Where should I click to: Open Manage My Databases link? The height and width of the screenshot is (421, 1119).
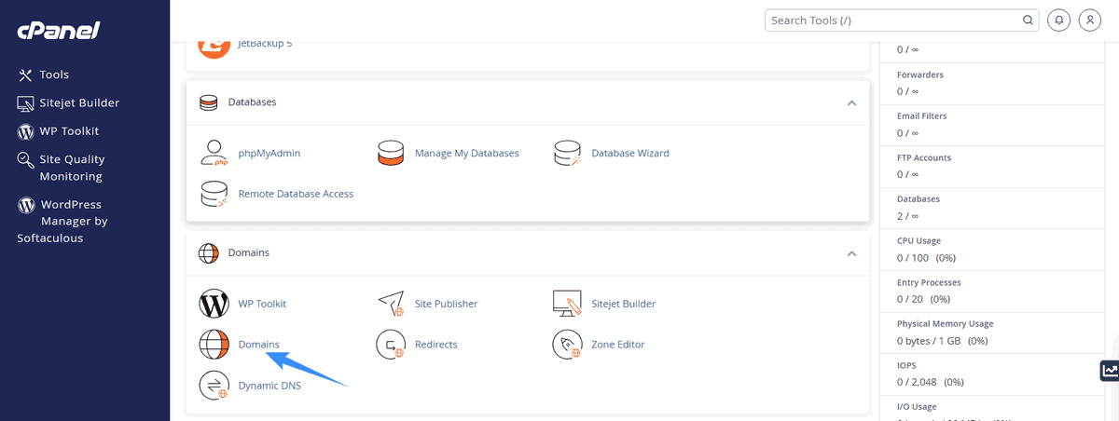[x=467, y=153]
